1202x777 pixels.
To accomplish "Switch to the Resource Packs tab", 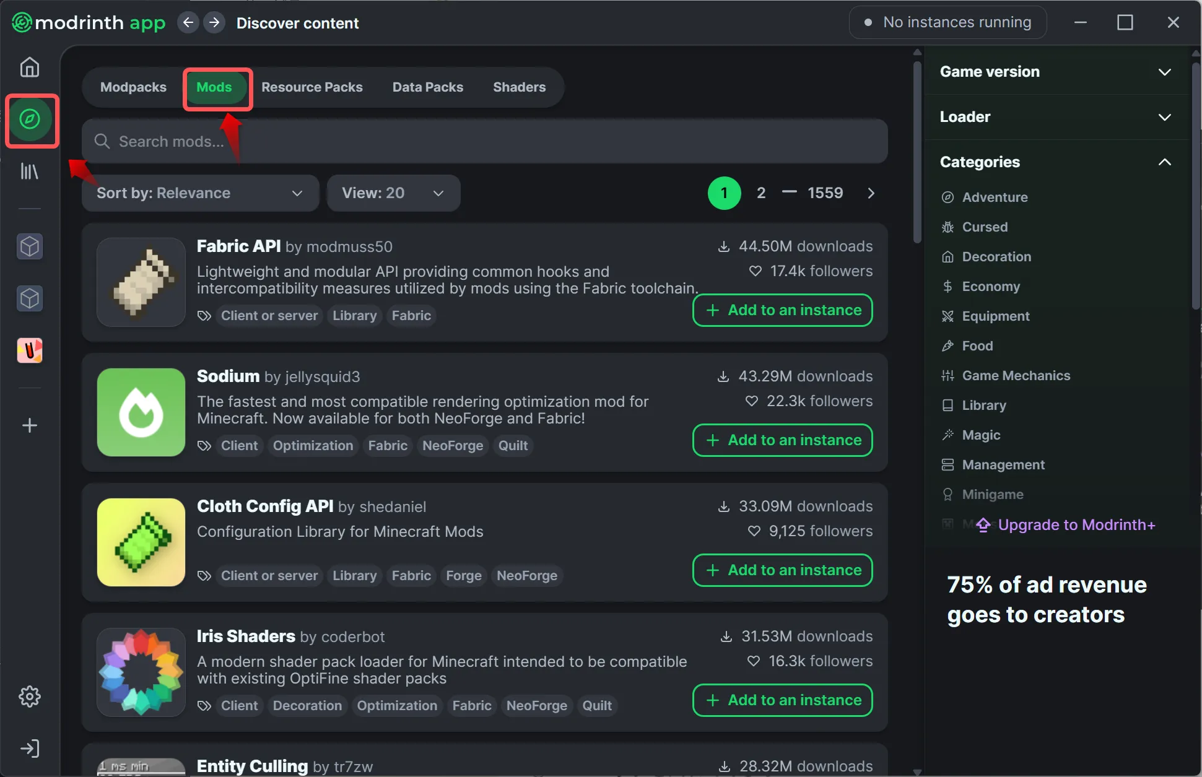I will point(311,87).
